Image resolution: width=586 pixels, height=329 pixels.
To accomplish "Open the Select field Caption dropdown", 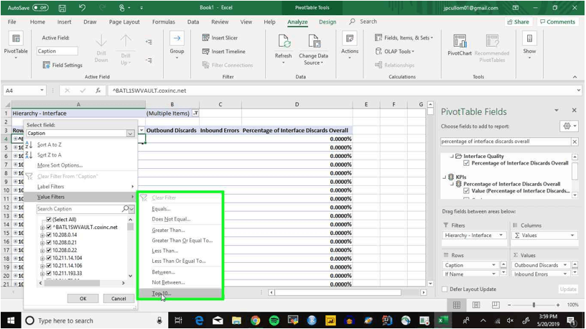I will click(130, 134).
